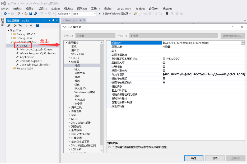Close the Property Manager panel

click(57, 21)
